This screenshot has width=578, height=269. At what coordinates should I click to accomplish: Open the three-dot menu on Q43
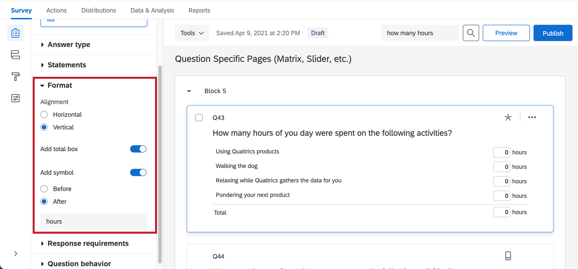532,118
